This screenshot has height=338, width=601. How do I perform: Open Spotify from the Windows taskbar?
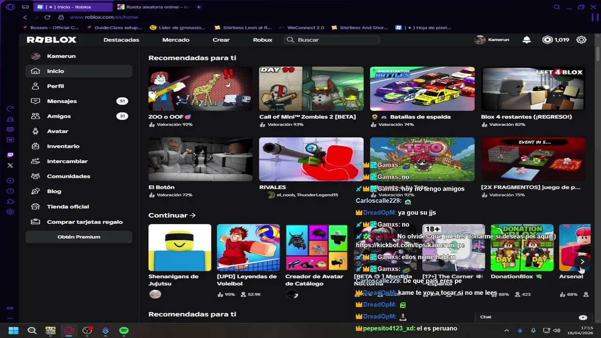[124, 330]
